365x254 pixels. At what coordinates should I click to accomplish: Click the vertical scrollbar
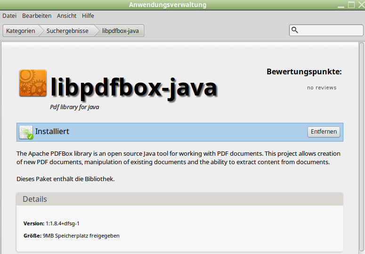(361, 148)
